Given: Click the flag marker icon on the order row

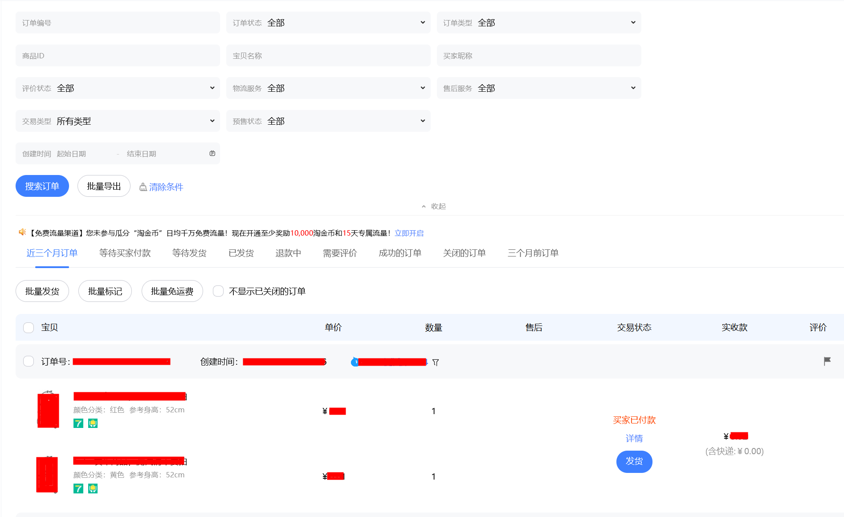Looking at the screenshot, I should [827, 361].
